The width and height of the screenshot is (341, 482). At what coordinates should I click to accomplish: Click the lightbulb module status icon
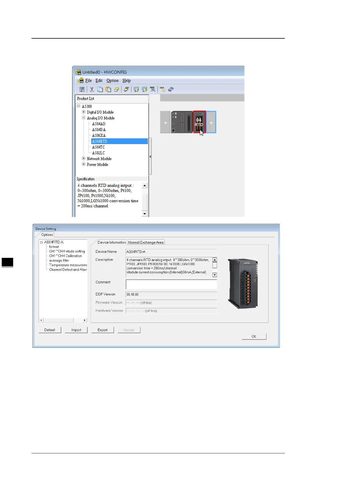pos(162,89)
